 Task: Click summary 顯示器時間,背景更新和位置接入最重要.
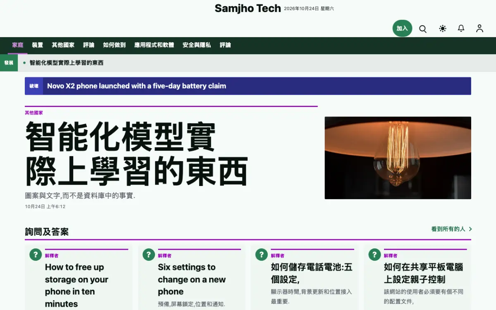pos(312,296)
